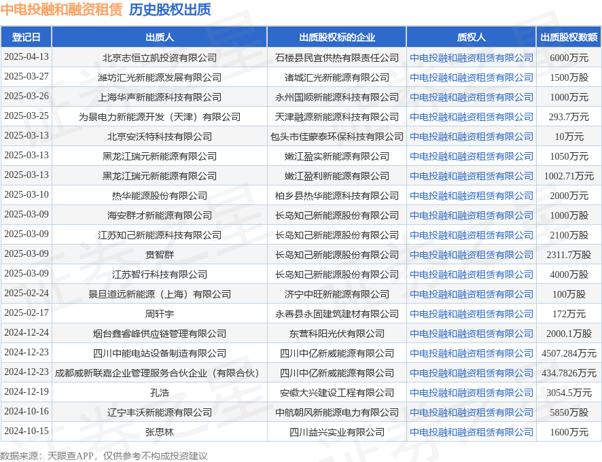Select 嫩江盈实新能源有限公司 cell
The width and height of the screenshot is (602, 462).
pos(337,156)
